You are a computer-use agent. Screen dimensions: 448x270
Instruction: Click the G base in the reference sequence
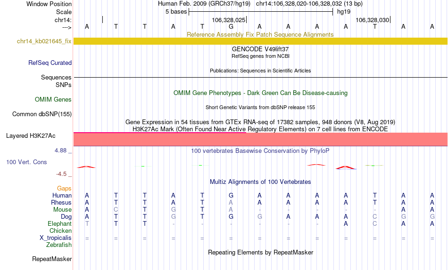[231, 26]
